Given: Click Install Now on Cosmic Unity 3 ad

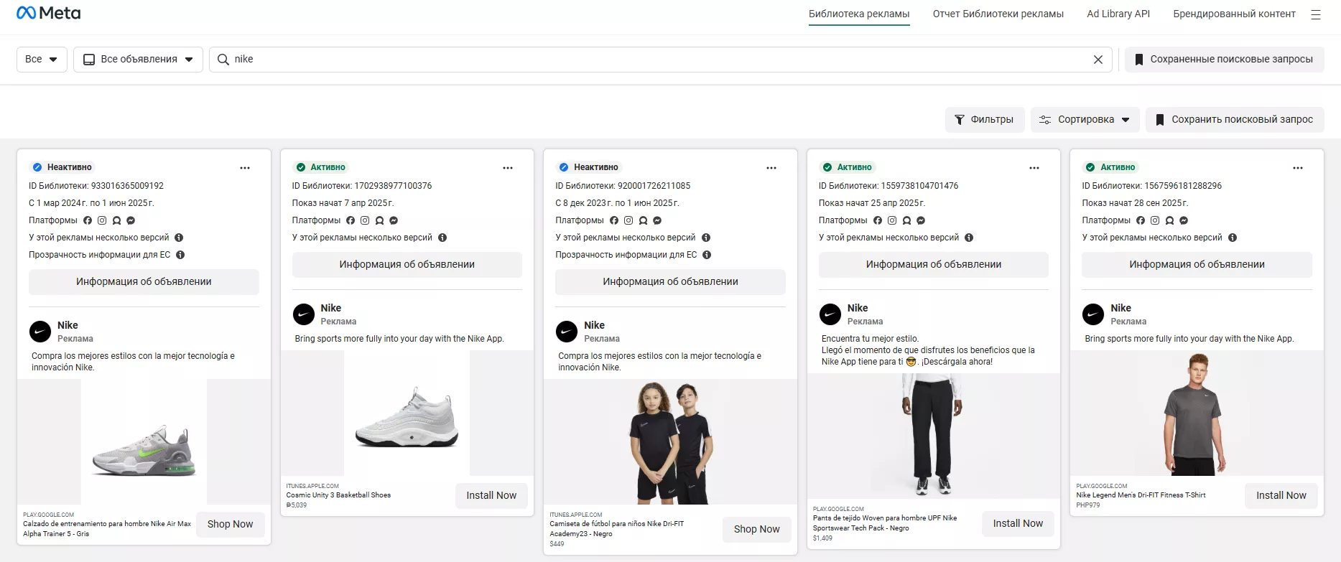Looking at the screenshot, I should [491, 496].
